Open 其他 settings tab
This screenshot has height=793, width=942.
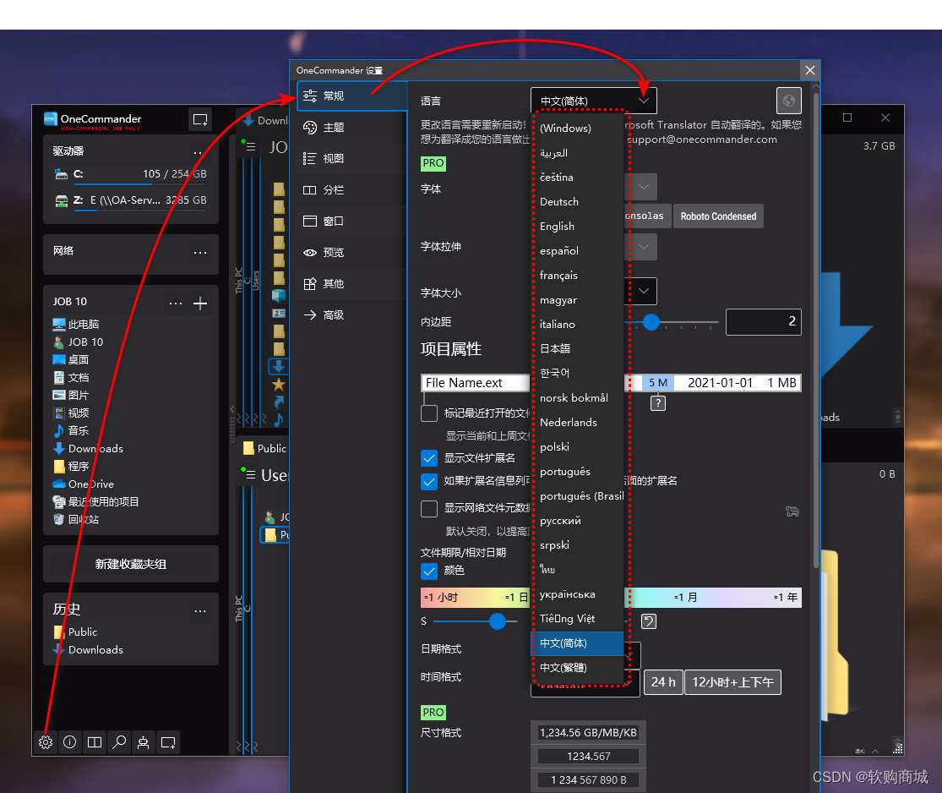click(x=352, y=284)
